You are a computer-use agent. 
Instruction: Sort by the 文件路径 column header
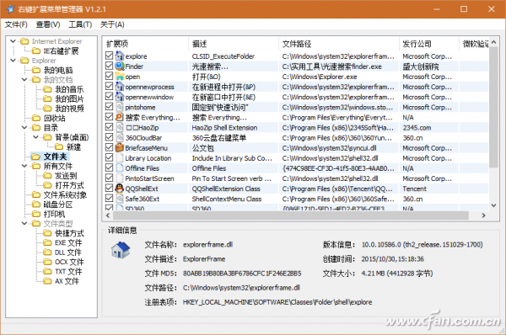coord(339,44)
